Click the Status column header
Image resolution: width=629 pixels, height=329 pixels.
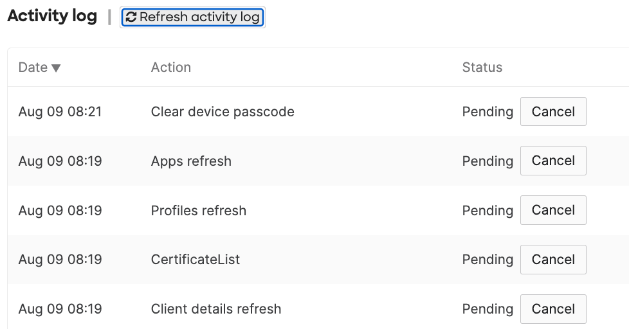pos(482,67)
